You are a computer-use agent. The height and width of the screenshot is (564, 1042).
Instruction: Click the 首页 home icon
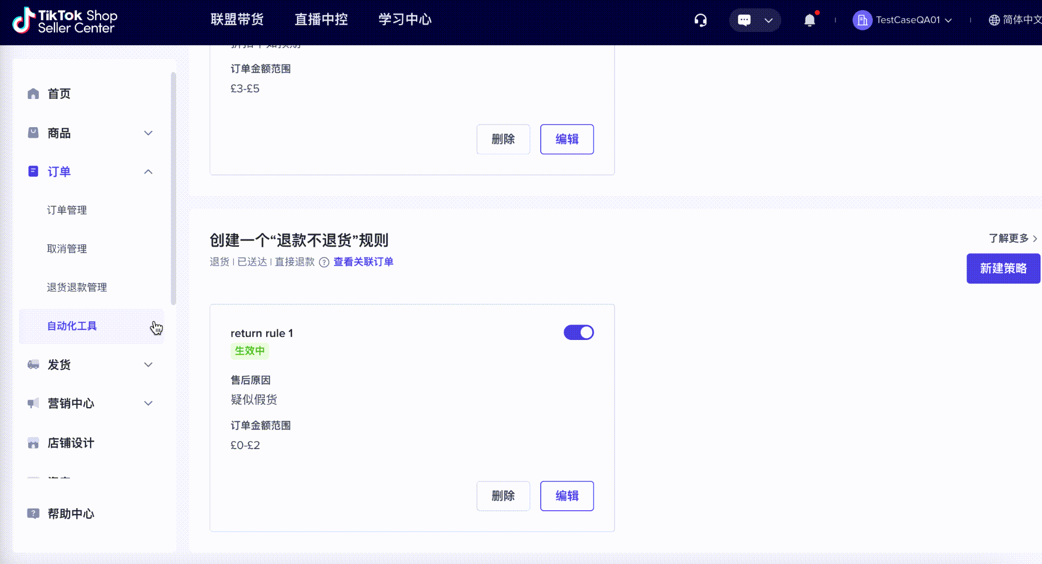click(x=33, y=94)
